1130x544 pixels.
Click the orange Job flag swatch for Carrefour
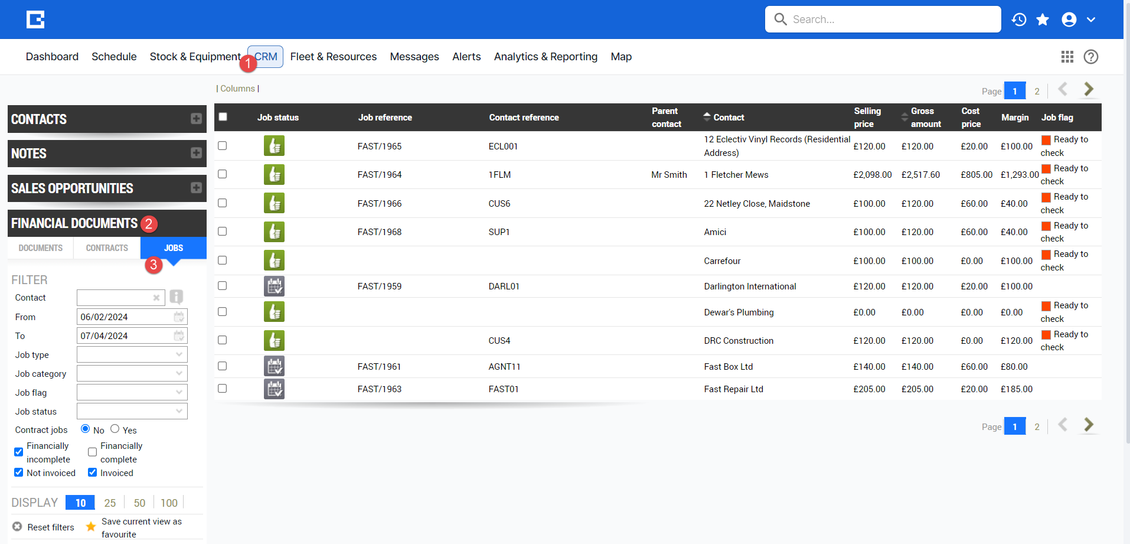pyautogui.click(x=1046, y=255)
